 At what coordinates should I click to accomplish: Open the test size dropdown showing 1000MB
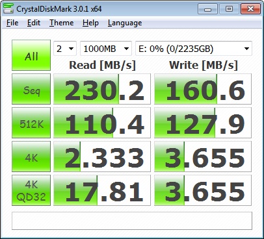point(106,49)
